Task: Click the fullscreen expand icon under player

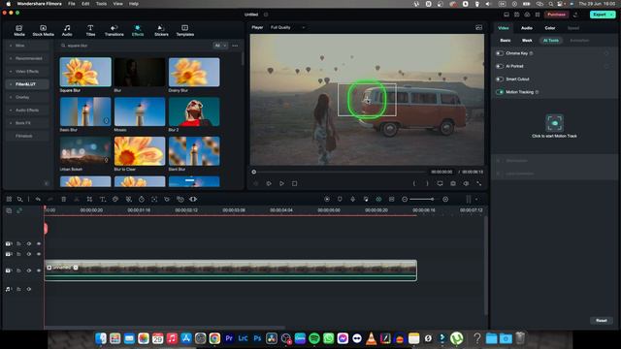Action: (478, 183)
